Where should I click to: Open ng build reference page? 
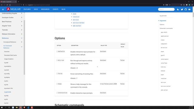pyautogui.click(x=6, y=70)
